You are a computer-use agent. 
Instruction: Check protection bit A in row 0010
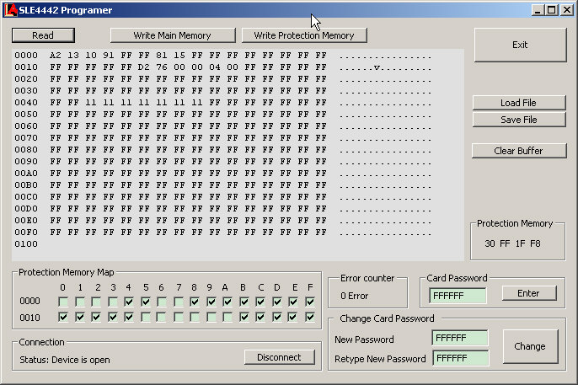pyautogui.click(x=227, y=317)
